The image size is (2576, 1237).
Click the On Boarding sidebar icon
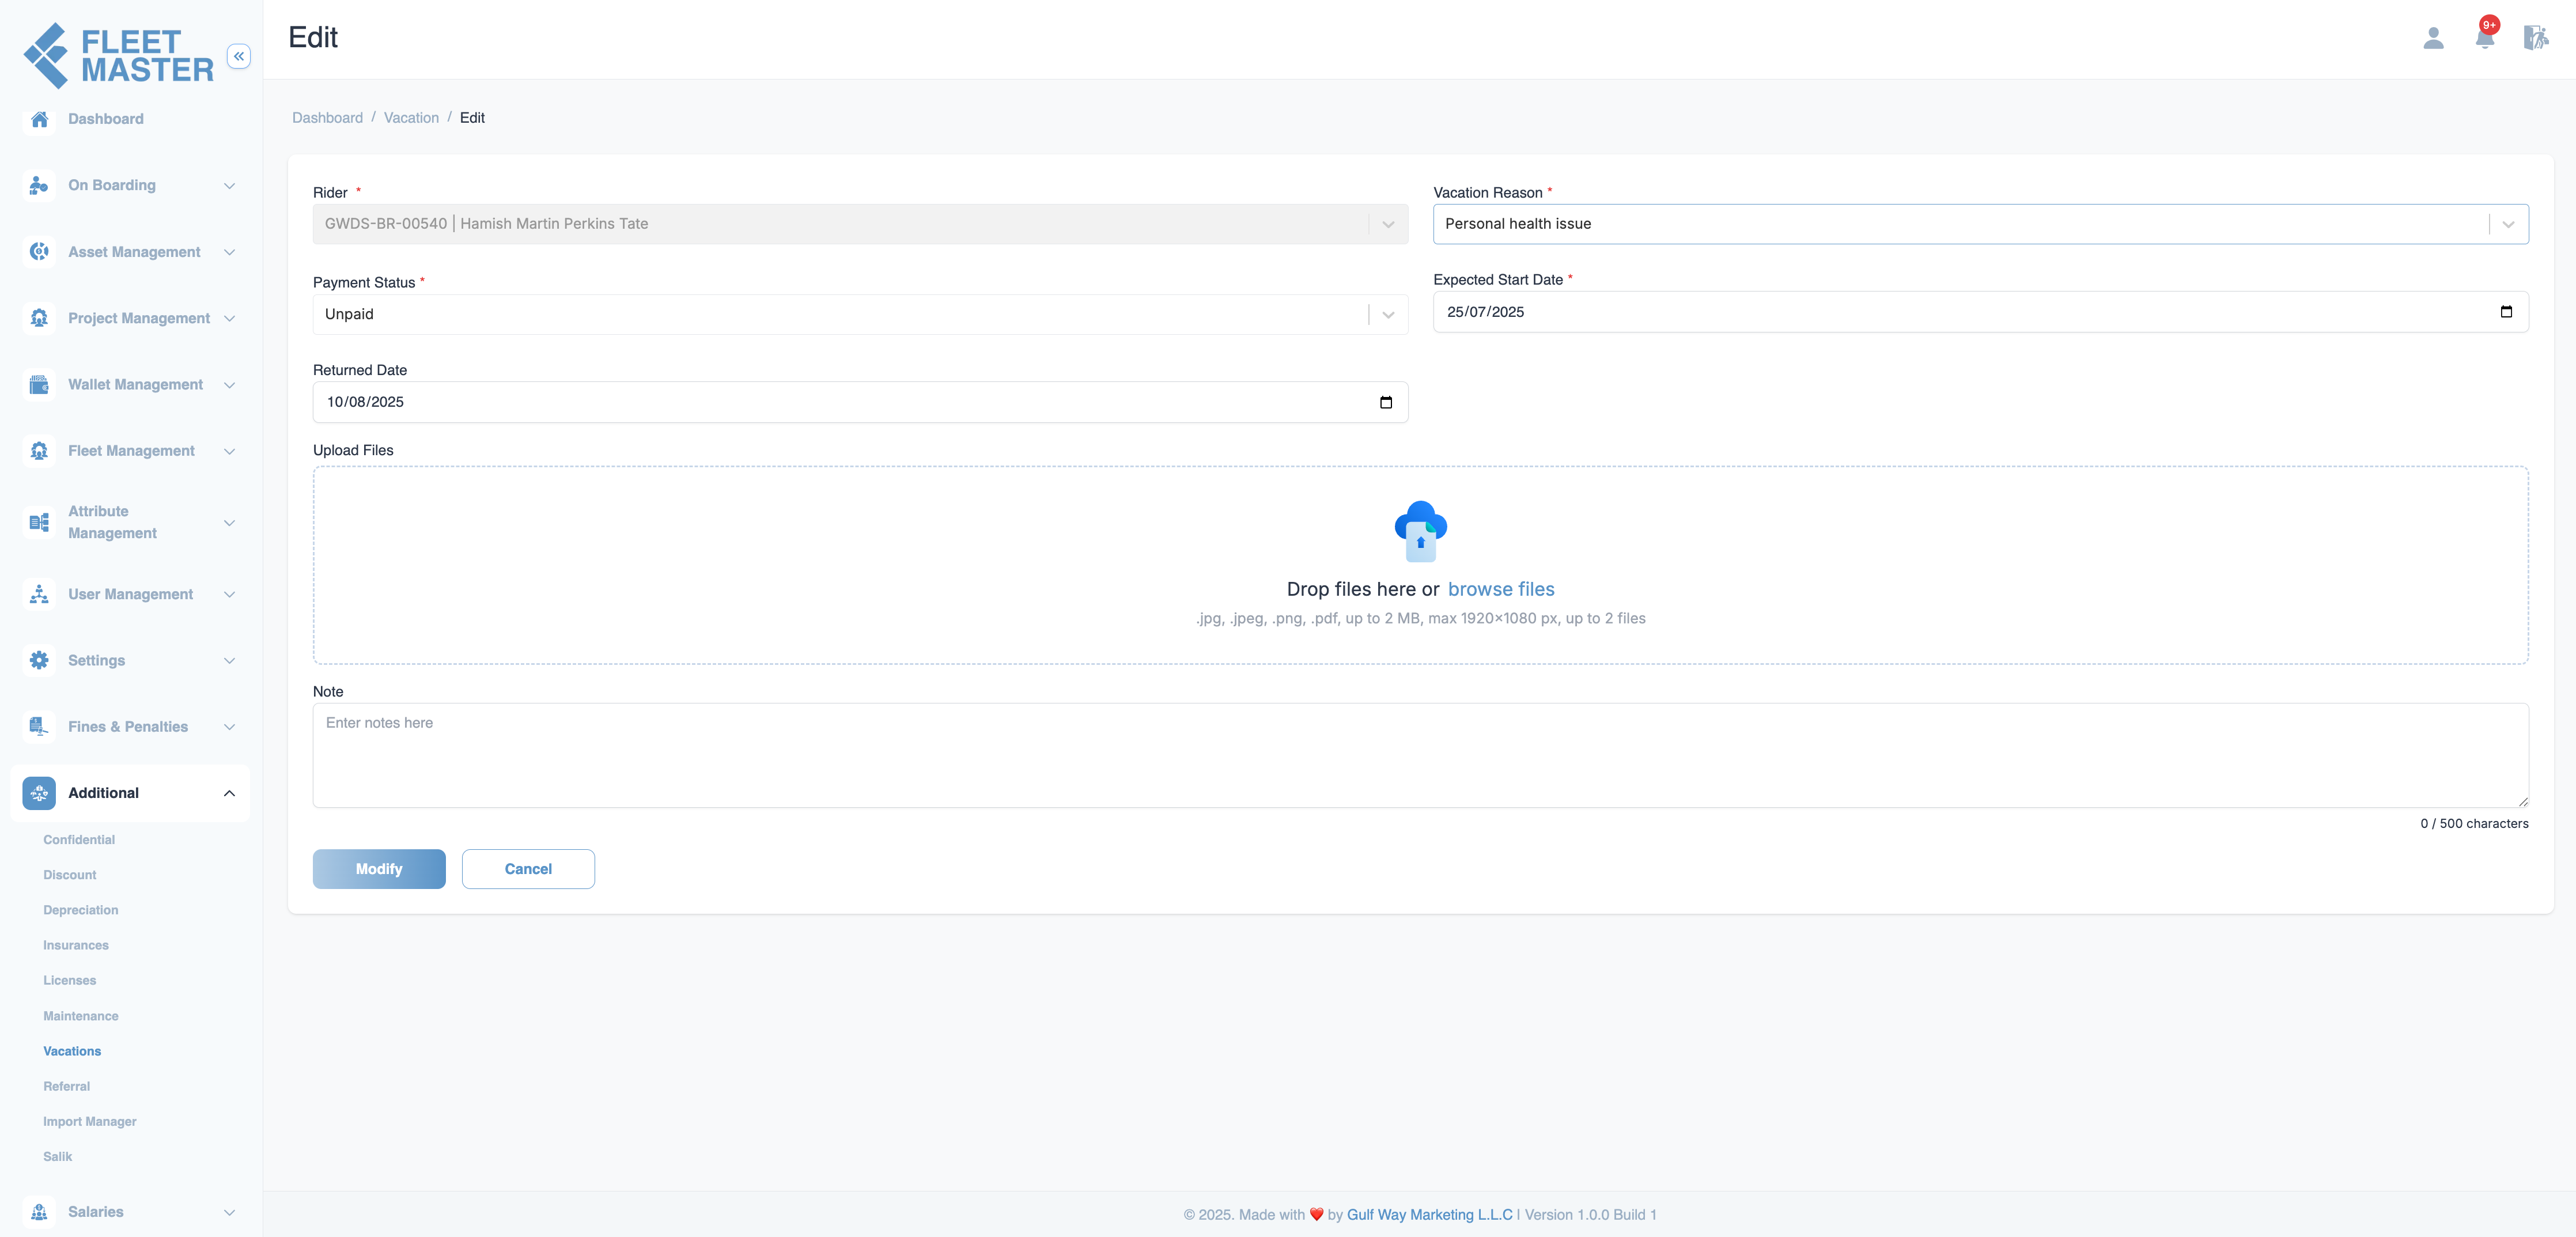(x=39, y=185)
